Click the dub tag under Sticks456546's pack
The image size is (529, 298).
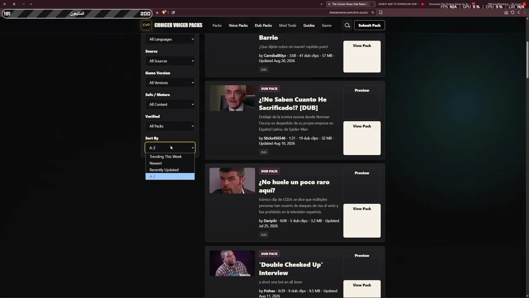pyautogui.click(x=264, y=152)
